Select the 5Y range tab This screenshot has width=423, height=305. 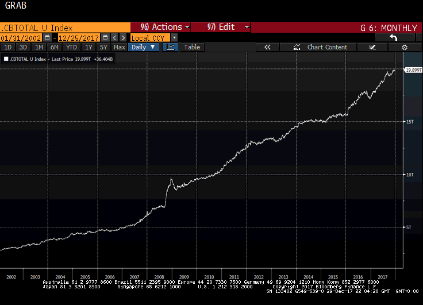click(103, 47)
